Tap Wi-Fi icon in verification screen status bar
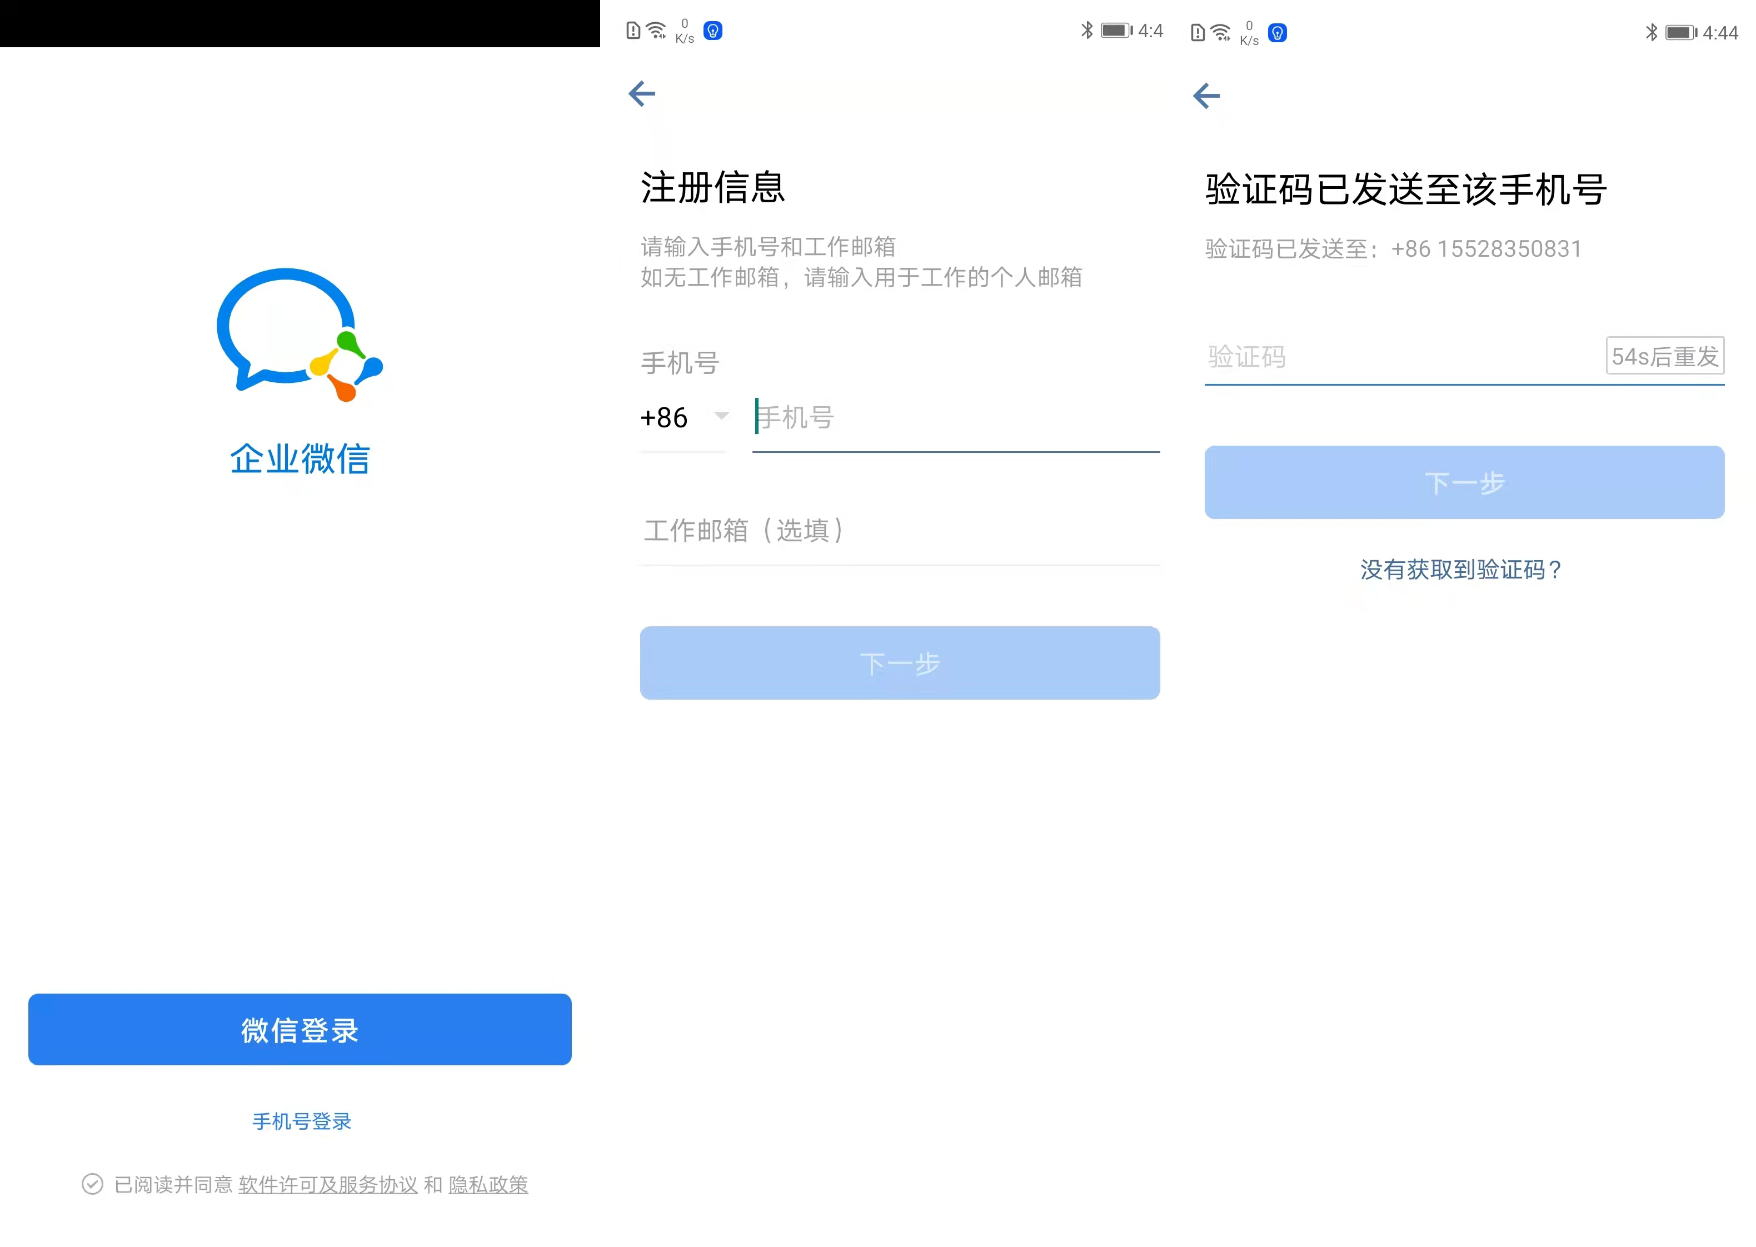 pyautogui.click(x=1221, y=32)
